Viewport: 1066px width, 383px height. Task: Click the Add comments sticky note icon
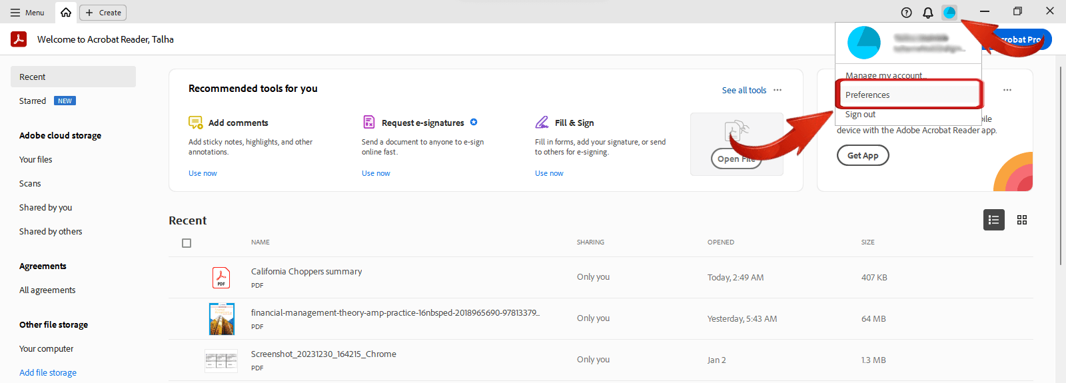click(x=195, y=123)
